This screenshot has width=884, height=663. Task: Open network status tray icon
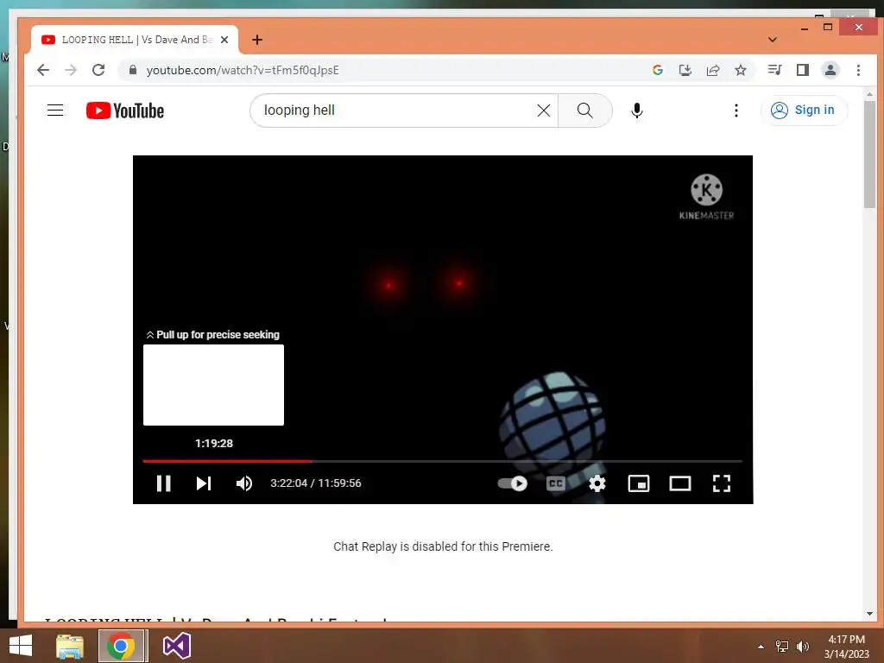782,647
